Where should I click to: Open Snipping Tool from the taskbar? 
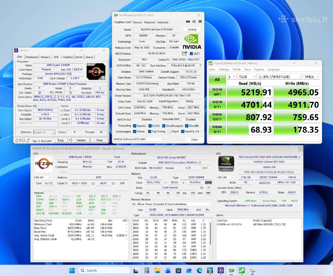pyautogui.click(x=252, y=271)
